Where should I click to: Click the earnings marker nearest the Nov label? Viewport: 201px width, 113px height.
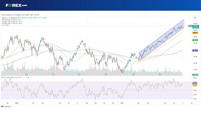pos(106,74)
